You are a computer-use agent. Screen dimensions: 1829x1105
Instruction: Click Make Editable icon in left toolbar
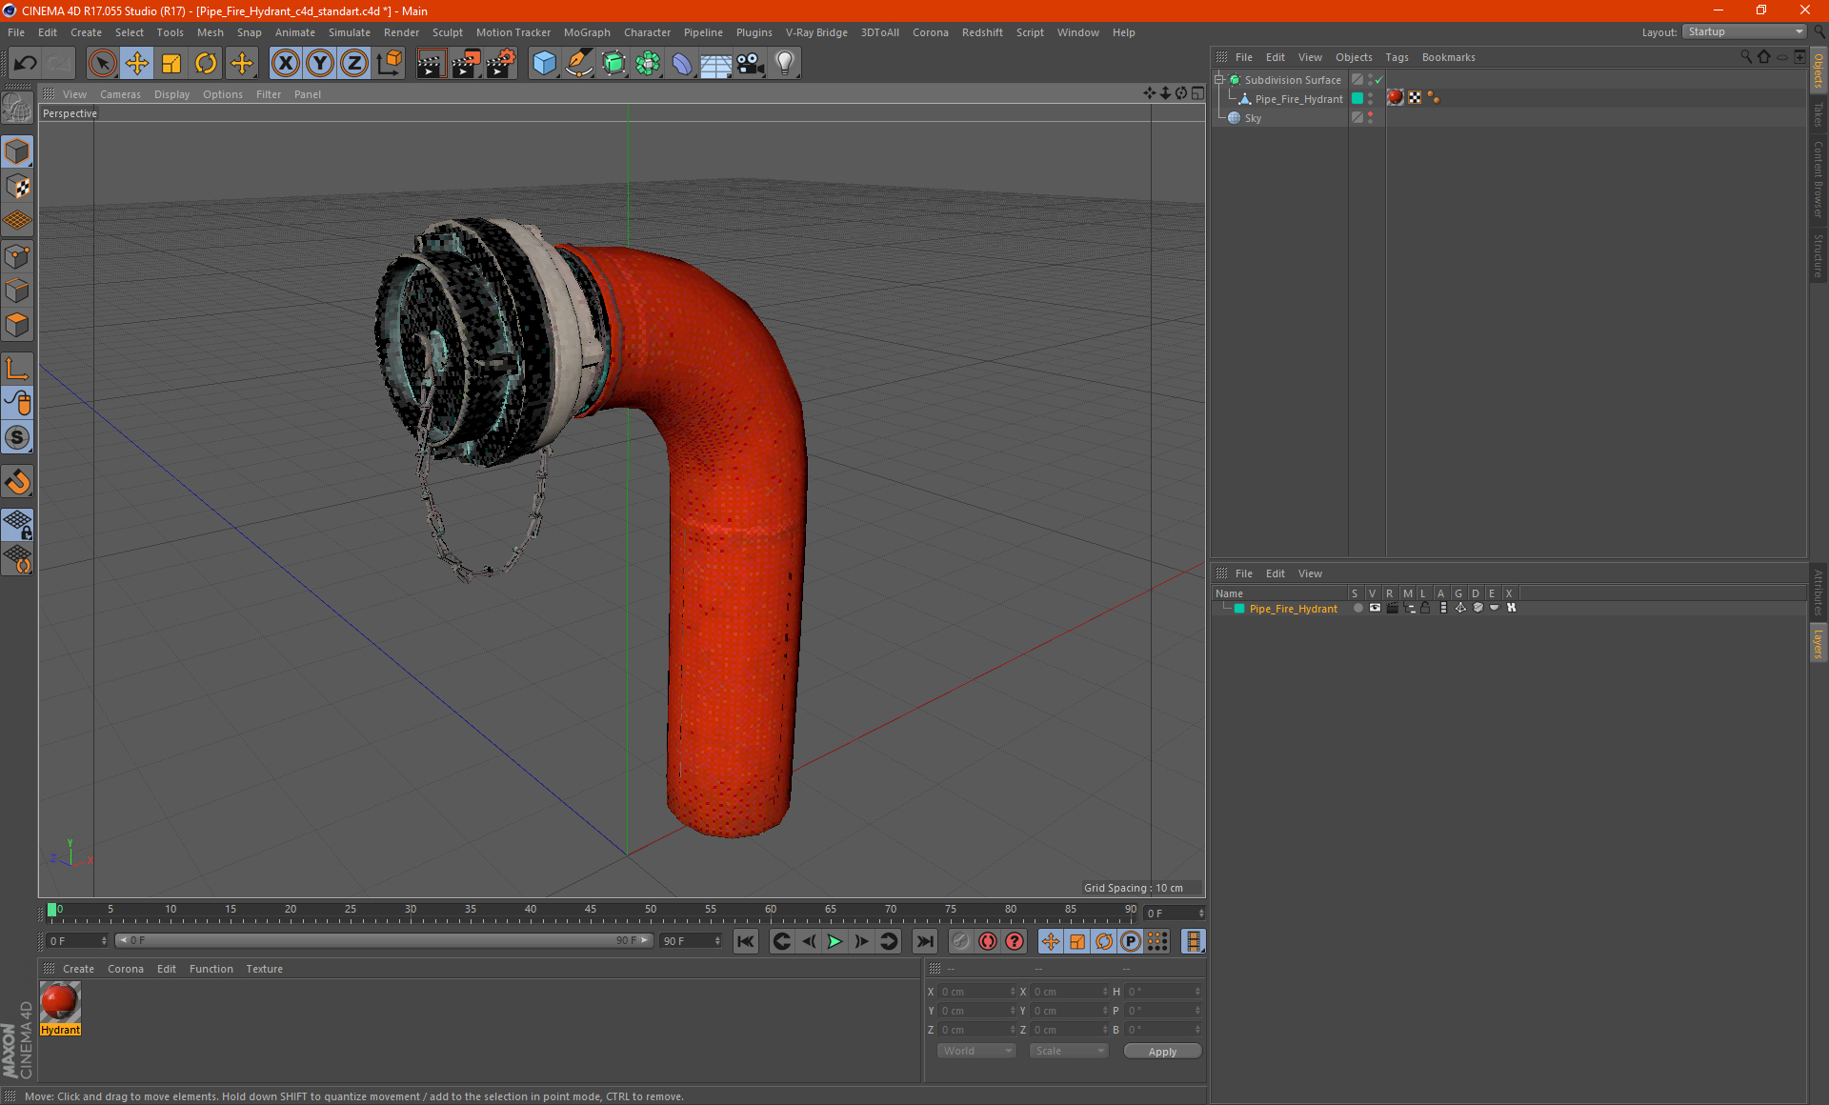pyautogui.click(x=17, y=109)
